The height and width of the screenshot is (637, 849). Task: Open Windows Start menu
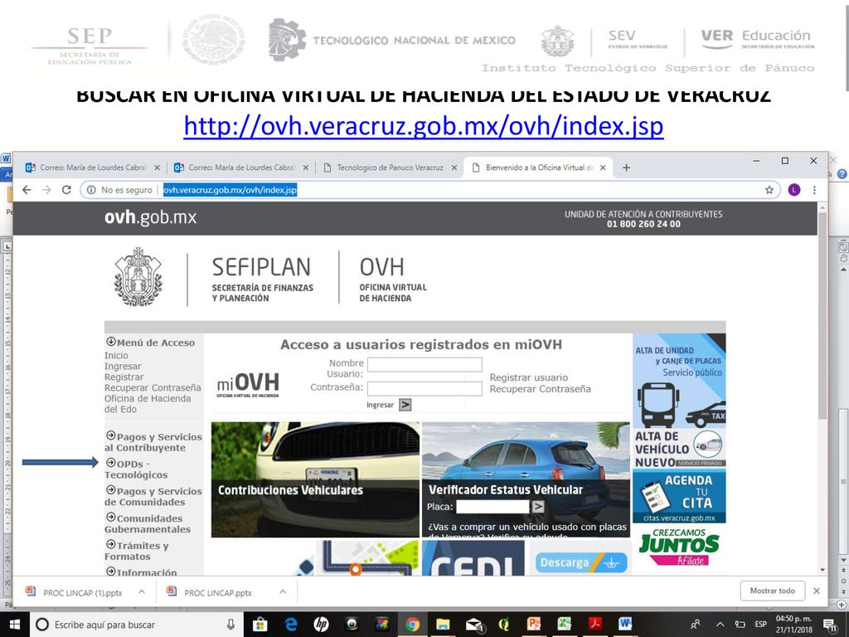point(15,625)
